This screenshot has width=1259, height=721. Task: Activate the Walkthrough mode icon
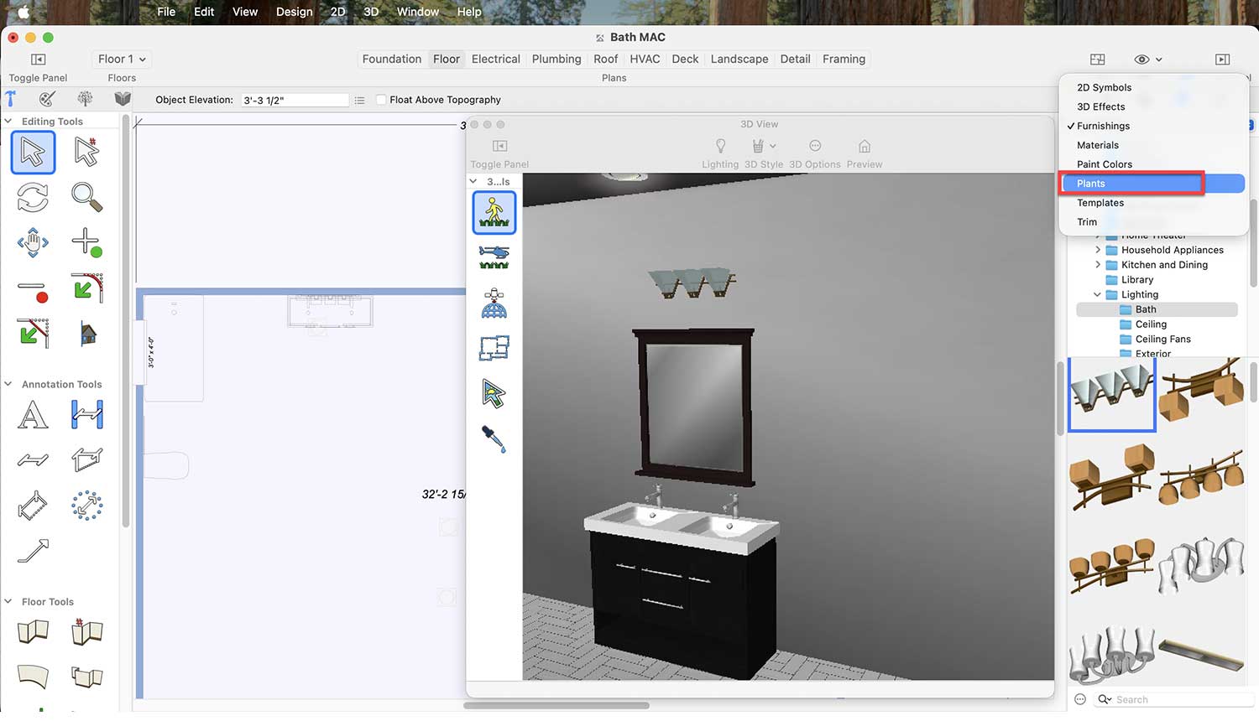[x=494, y=212]
